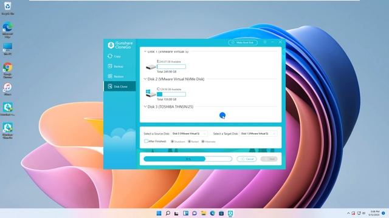Click the clone progress bar
Viewport: 389px width, 218px height.
click(188, 159)
